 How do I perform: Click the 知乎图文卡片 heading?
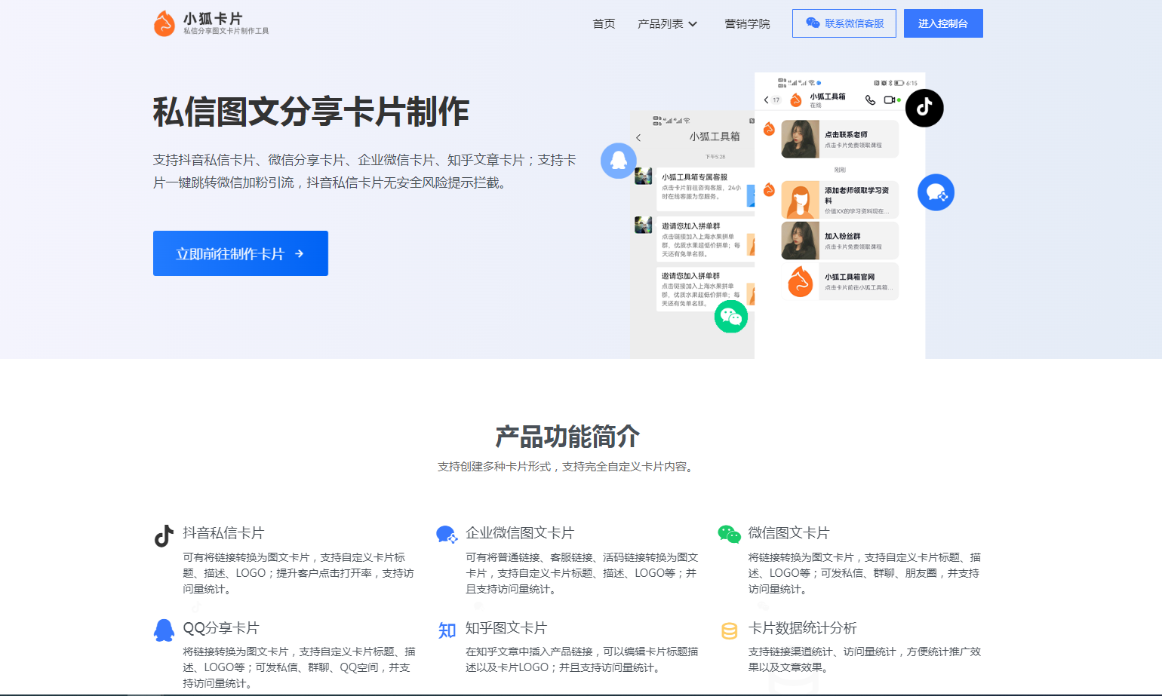pos(506,628)
